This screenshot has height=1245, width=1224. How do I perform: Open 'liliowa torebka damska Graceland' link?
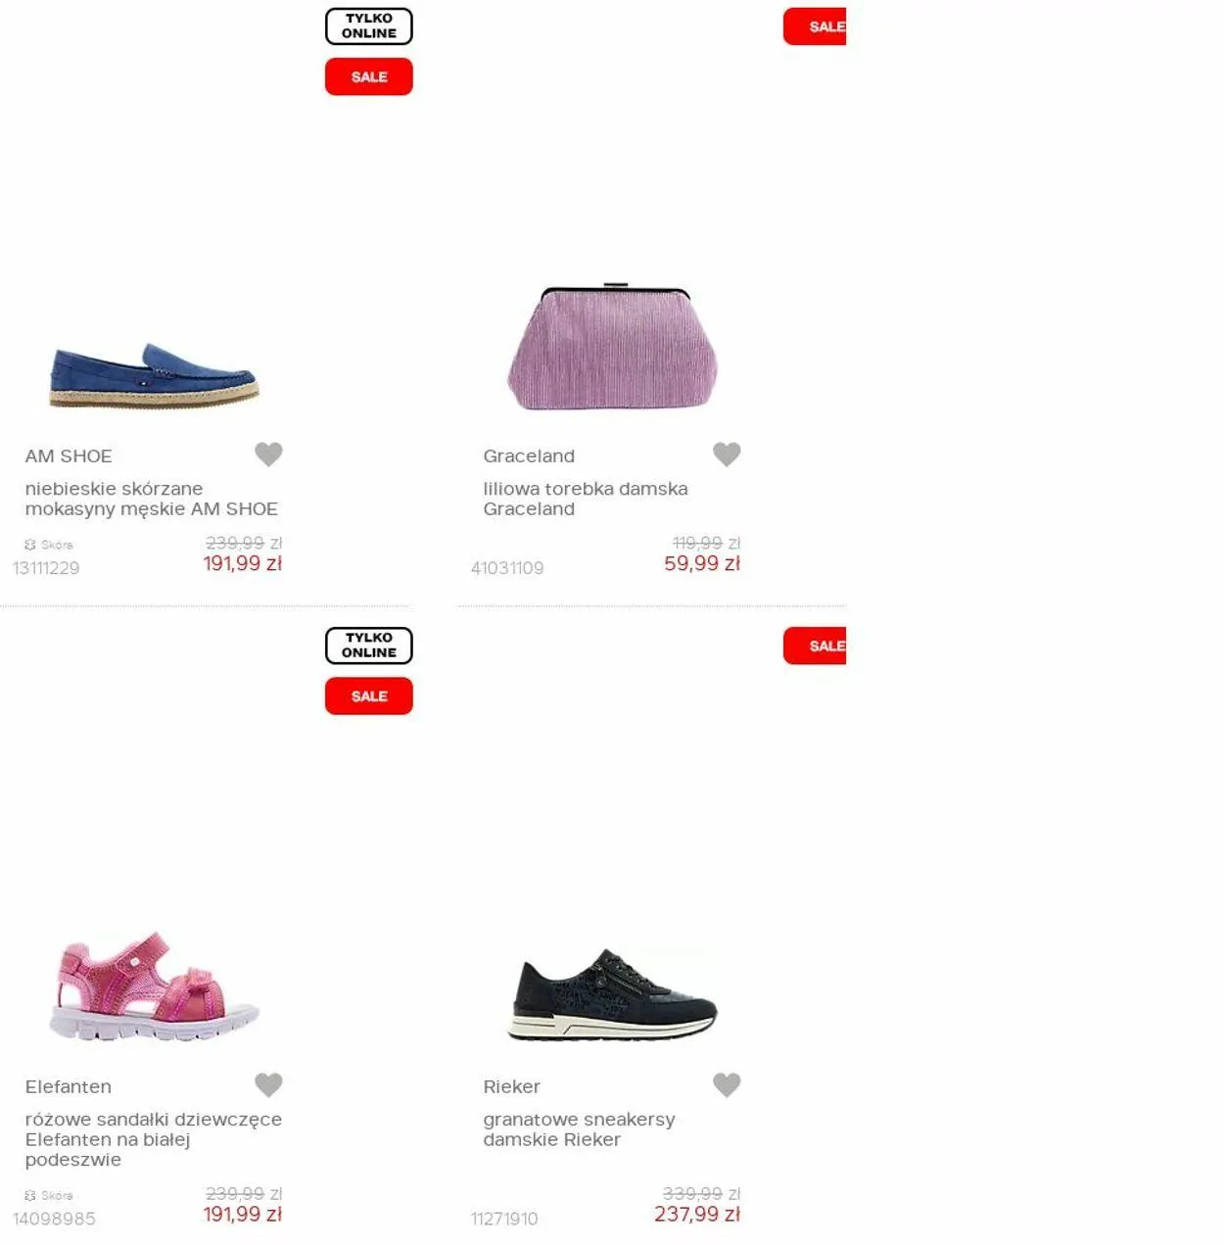[586, 499]
